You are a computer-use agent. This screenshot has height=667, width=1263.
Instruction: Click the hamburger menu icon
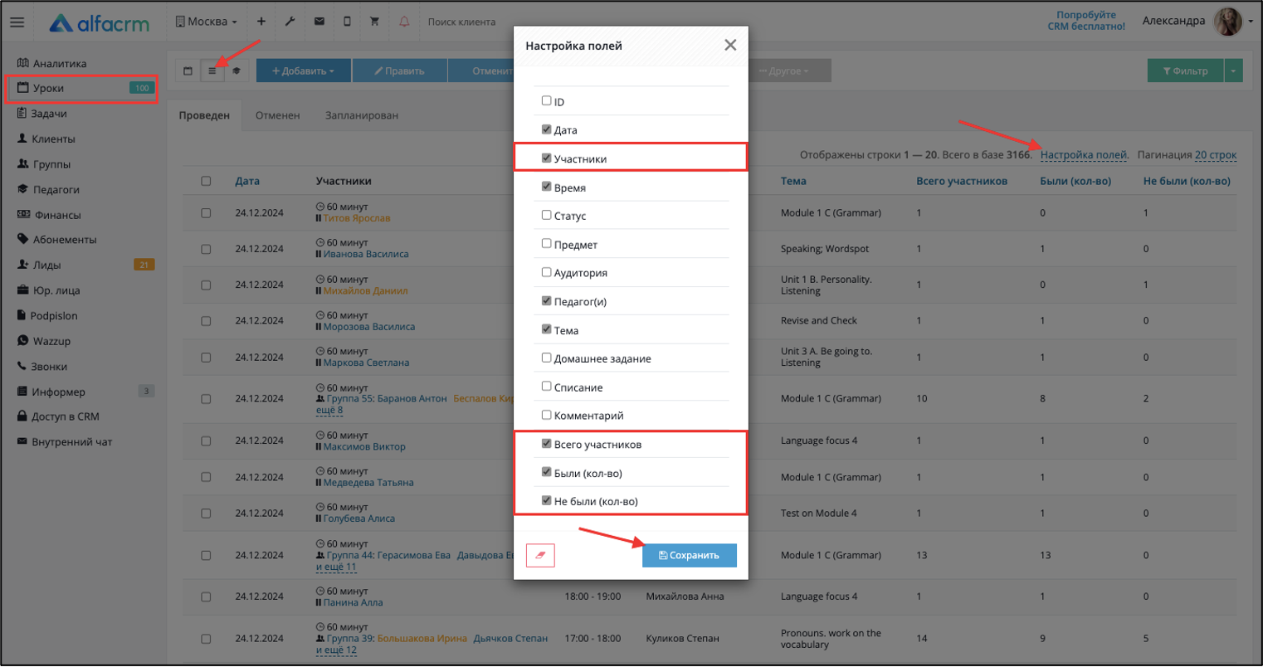point(17,22)
